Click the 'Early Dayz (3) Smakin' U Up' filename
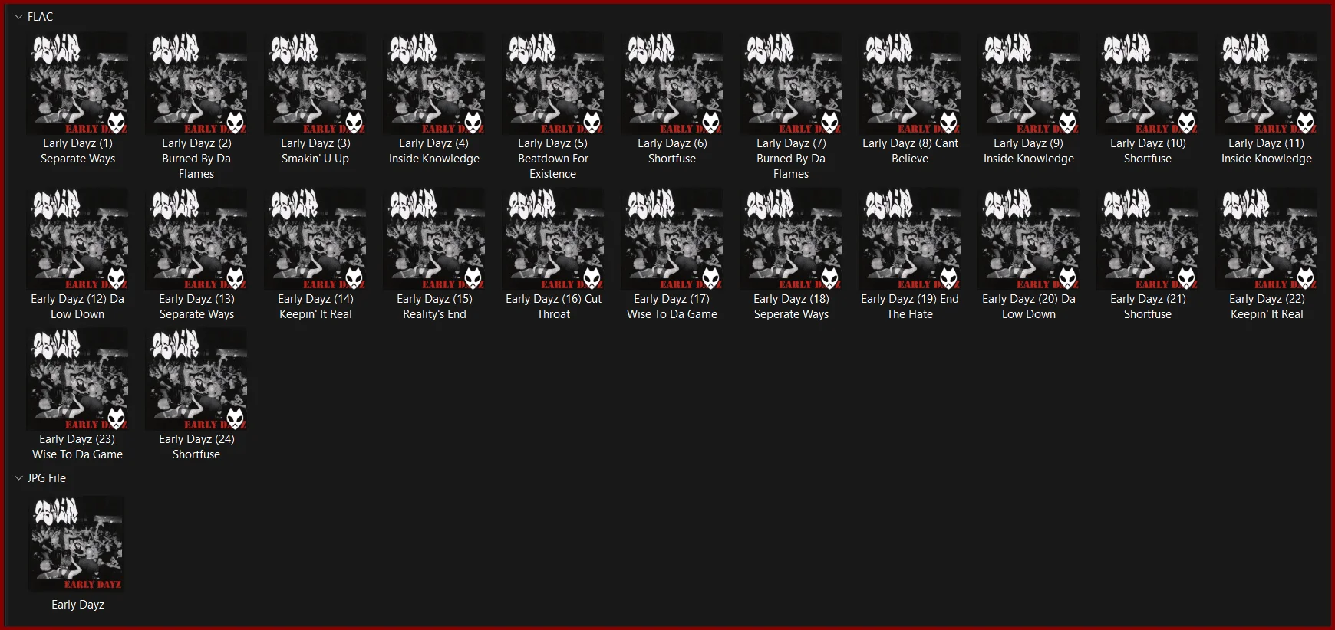 [315, 151]
